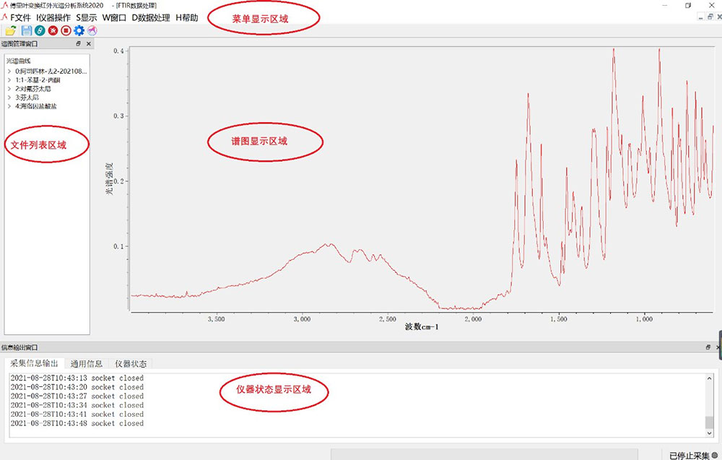Click the 10:43:13 socket closed log line
This screenshot has width=722, height=460.
tap(77, 378)
